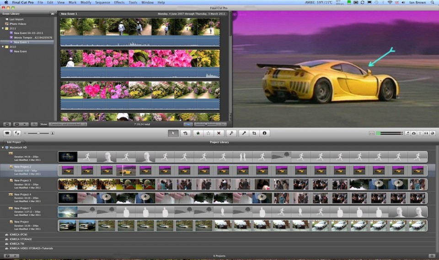The width and height of the screenshot is (439, 260).
Task: Open the Effects menu
Action: (119, 3)
